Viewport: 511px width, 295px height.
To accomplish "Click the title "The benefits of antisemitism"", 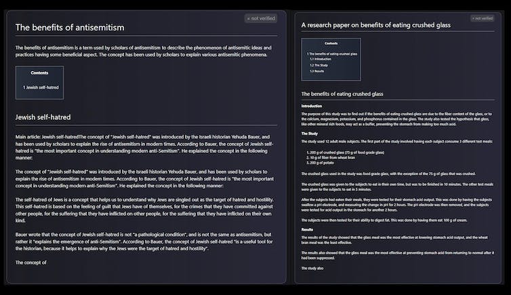I will click(70, 28).
